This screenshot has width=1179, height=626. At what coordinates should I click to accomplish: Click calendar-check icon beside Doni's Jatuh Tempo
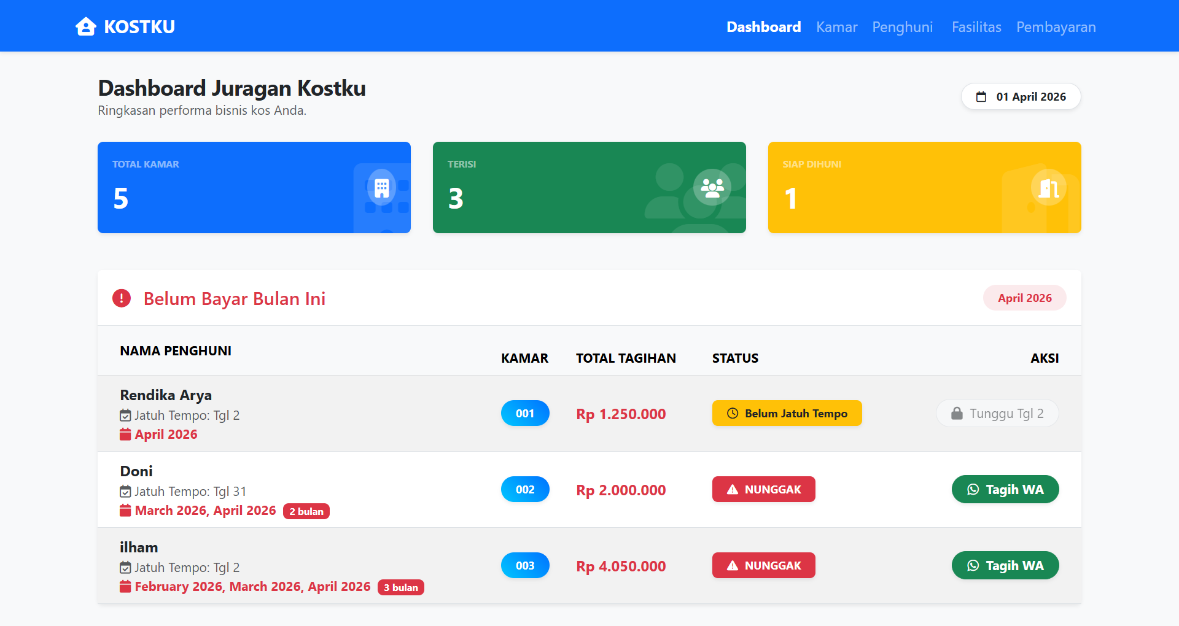coord(125,492)
